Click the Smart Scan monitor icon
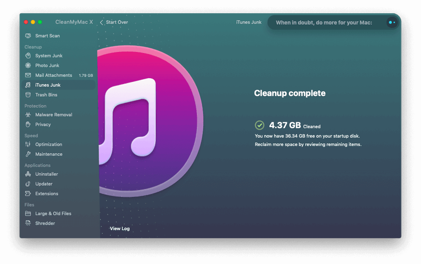The height and width of the screenshot is (264, 421). [28, 36]
